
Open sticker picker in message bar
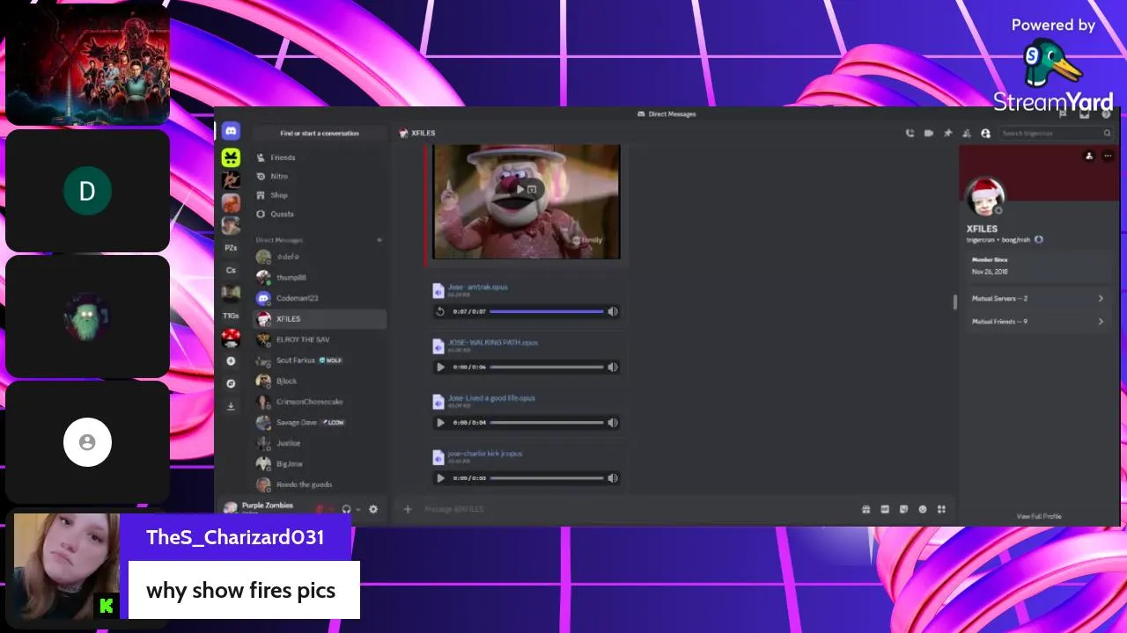tap(903, 509)
